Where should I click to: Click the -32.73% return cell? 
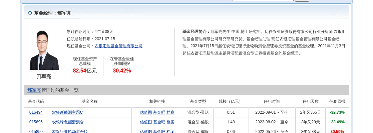pyautogui.click(x=337, y=112)
